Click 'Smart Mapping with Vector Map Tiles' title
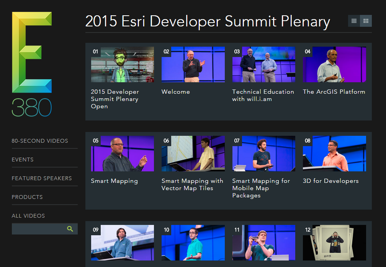 [192, 185]
